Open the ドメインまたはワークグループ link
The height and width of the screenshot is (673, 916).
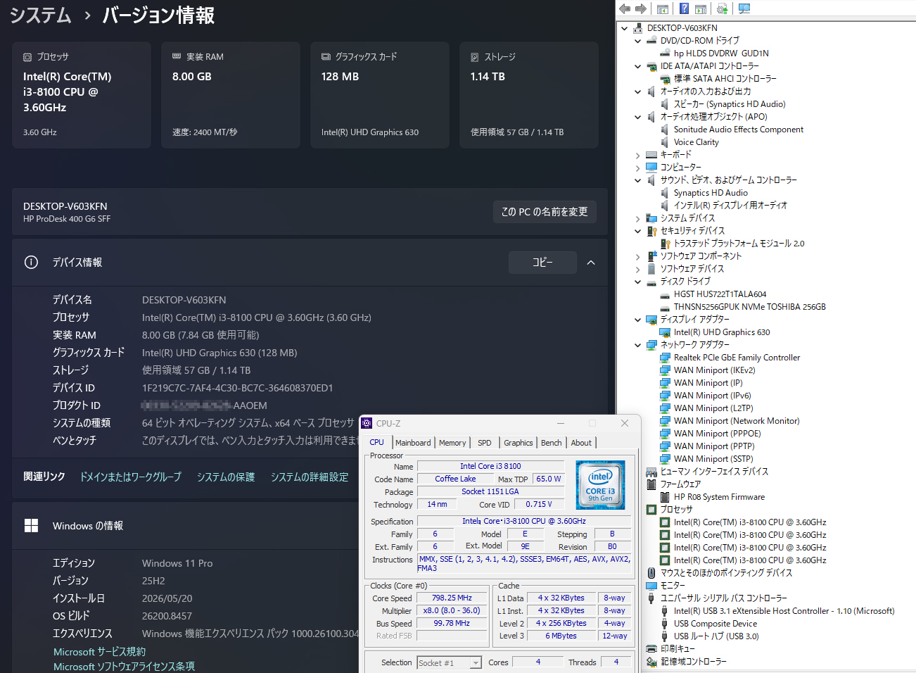(131, 477)
